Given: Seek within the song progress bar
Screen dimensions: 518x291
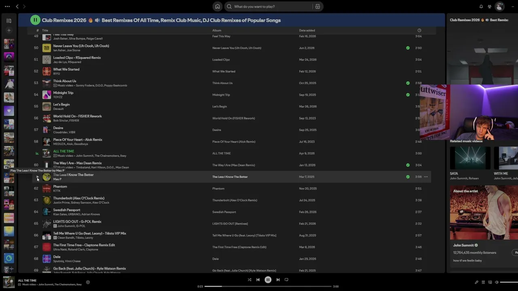Looking at the screenshot, I should tap(268, 287).
